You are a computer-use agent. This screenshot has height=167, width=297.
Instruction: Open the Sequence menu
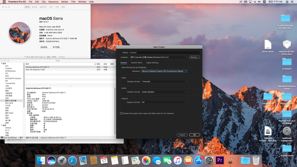53,2
